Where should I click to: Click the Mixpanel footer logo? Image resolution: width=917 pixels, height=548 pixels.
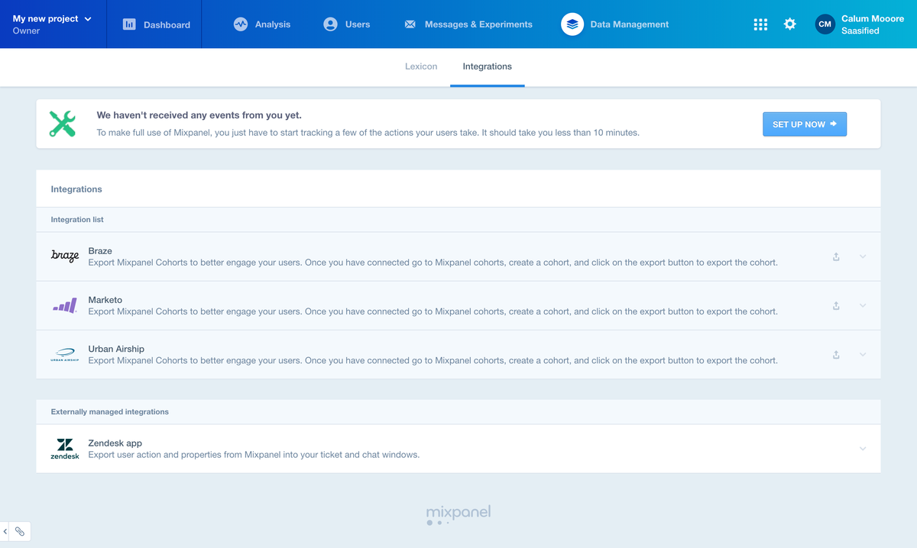pyautogui.click(x=458, y=515)
